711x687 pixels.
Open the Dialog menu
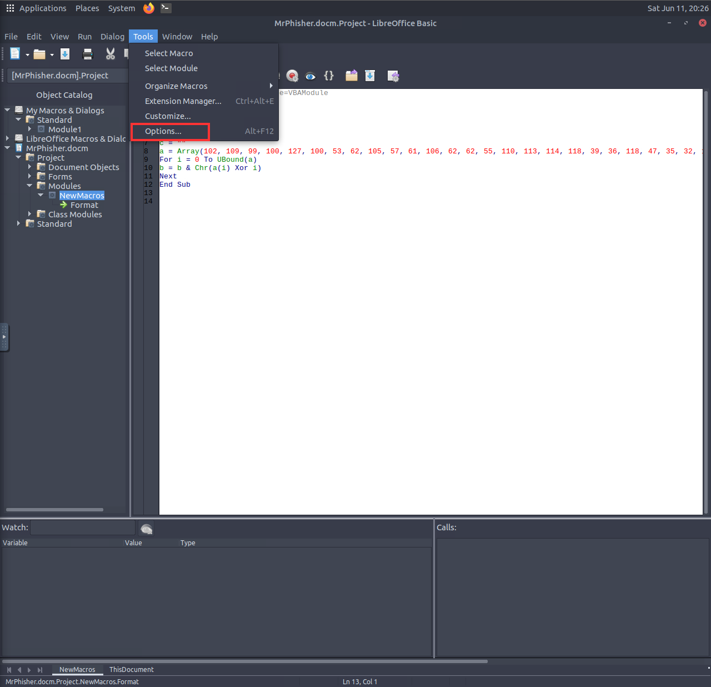pos(112,37)
